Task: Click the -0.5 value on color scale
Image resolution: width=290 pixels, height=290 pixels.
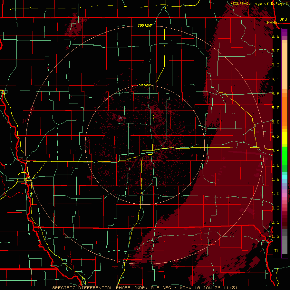Action: coord(274,222)
